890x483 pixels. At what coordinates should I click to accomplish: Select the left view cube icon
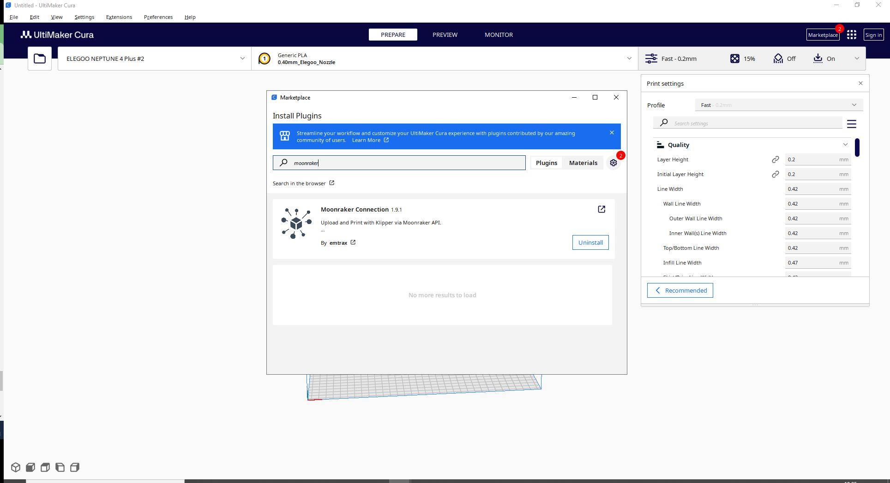[x=60, y=467]
